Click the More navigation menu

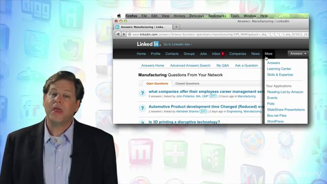coord(269,54)
